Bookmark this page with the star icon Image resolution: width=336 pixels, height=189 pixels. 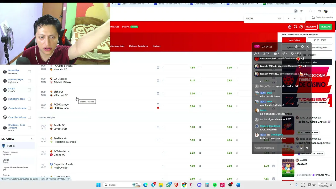point(301,11)
